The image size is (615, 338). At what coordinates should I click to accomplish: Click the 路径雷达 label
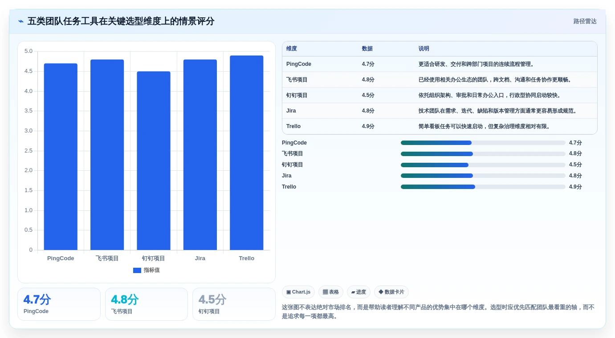pyautogui.click(x=585, y=21)
